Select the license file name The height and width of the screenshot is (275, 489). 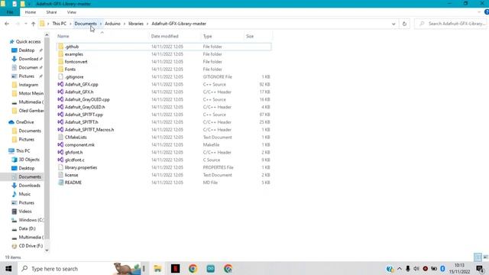pyautogui.click(x=71, y=175)
